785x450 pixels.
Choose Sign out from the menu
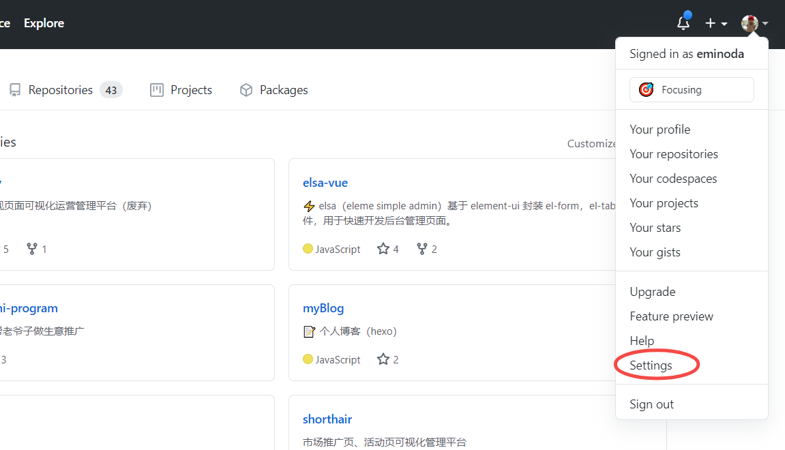click(651, 404)
